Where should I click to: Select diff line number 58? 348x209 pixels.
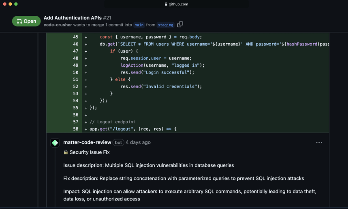(76, 129)
